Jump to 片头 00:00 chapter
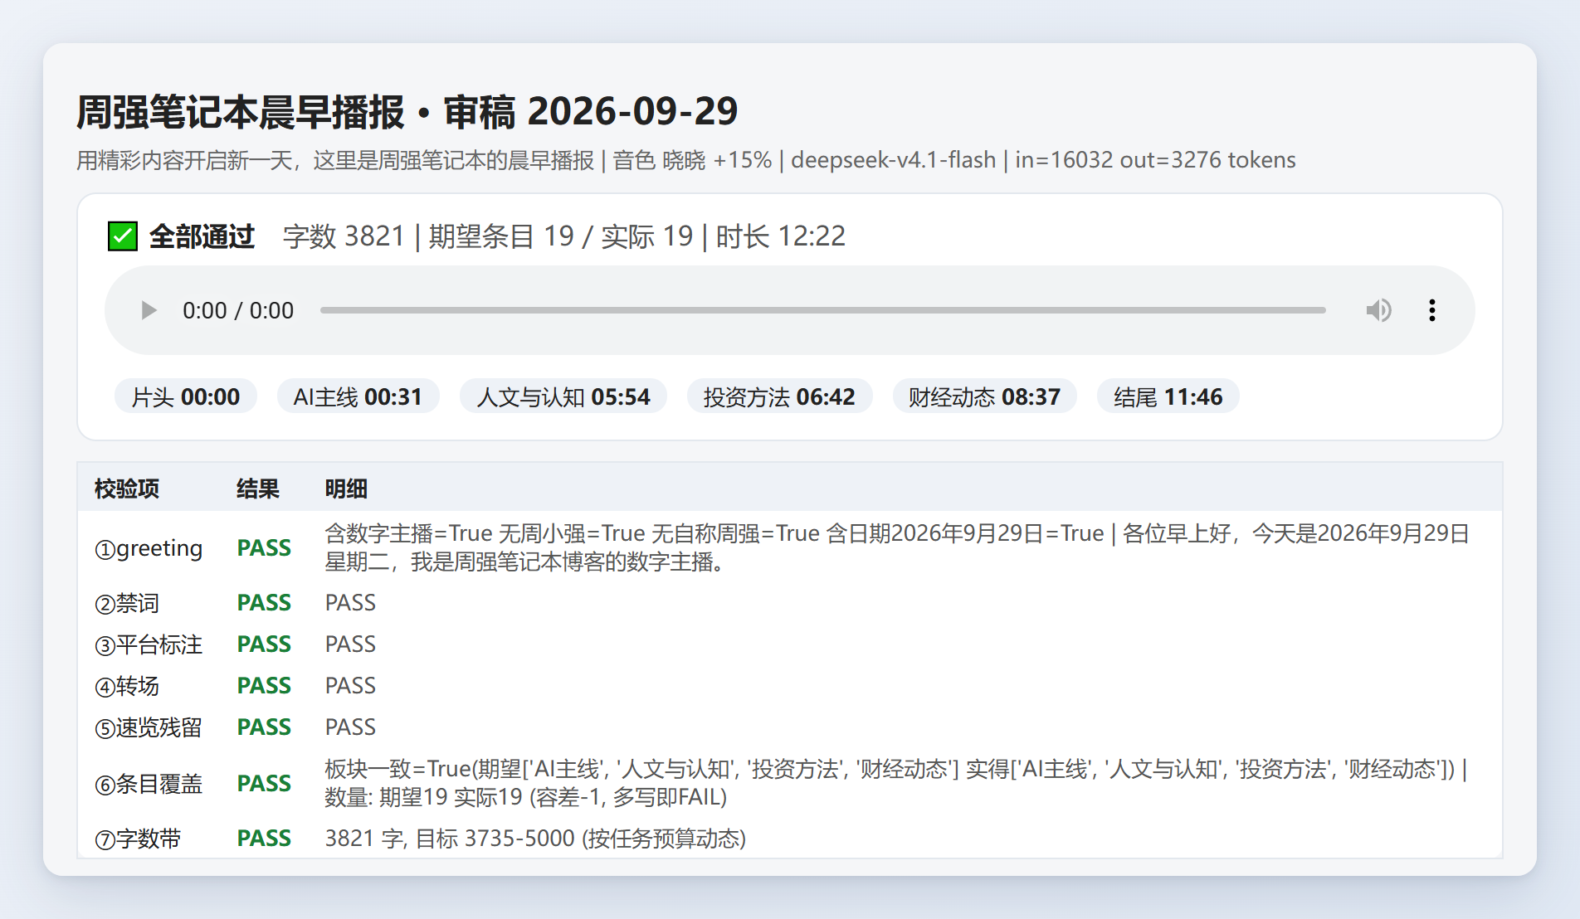The image size is (1580, 919). pos(186,396)
